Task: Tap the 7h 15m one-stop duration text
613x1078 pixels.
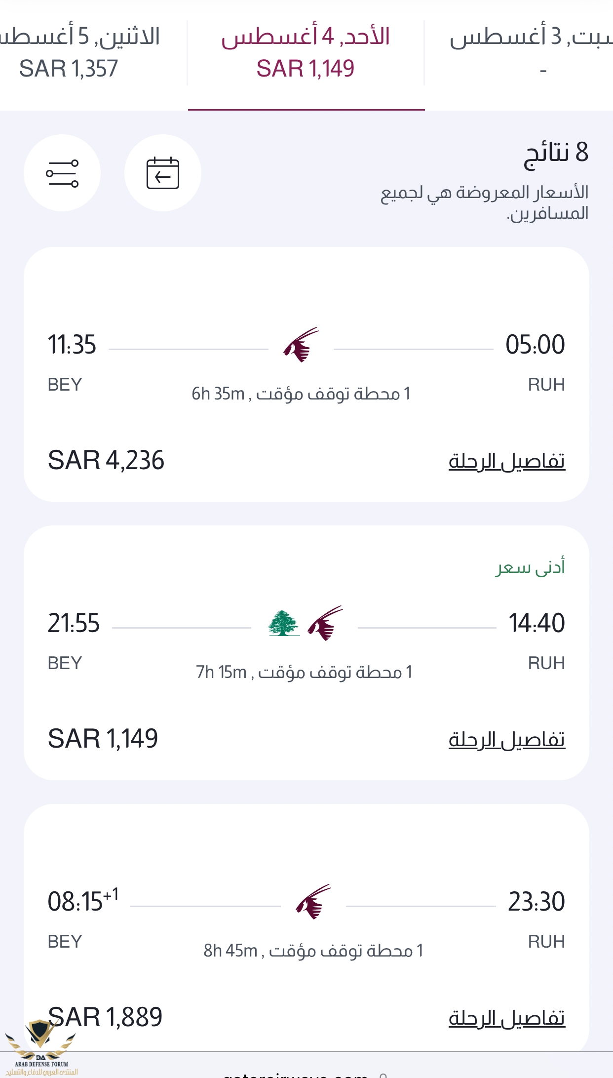Action: (304, 673)
